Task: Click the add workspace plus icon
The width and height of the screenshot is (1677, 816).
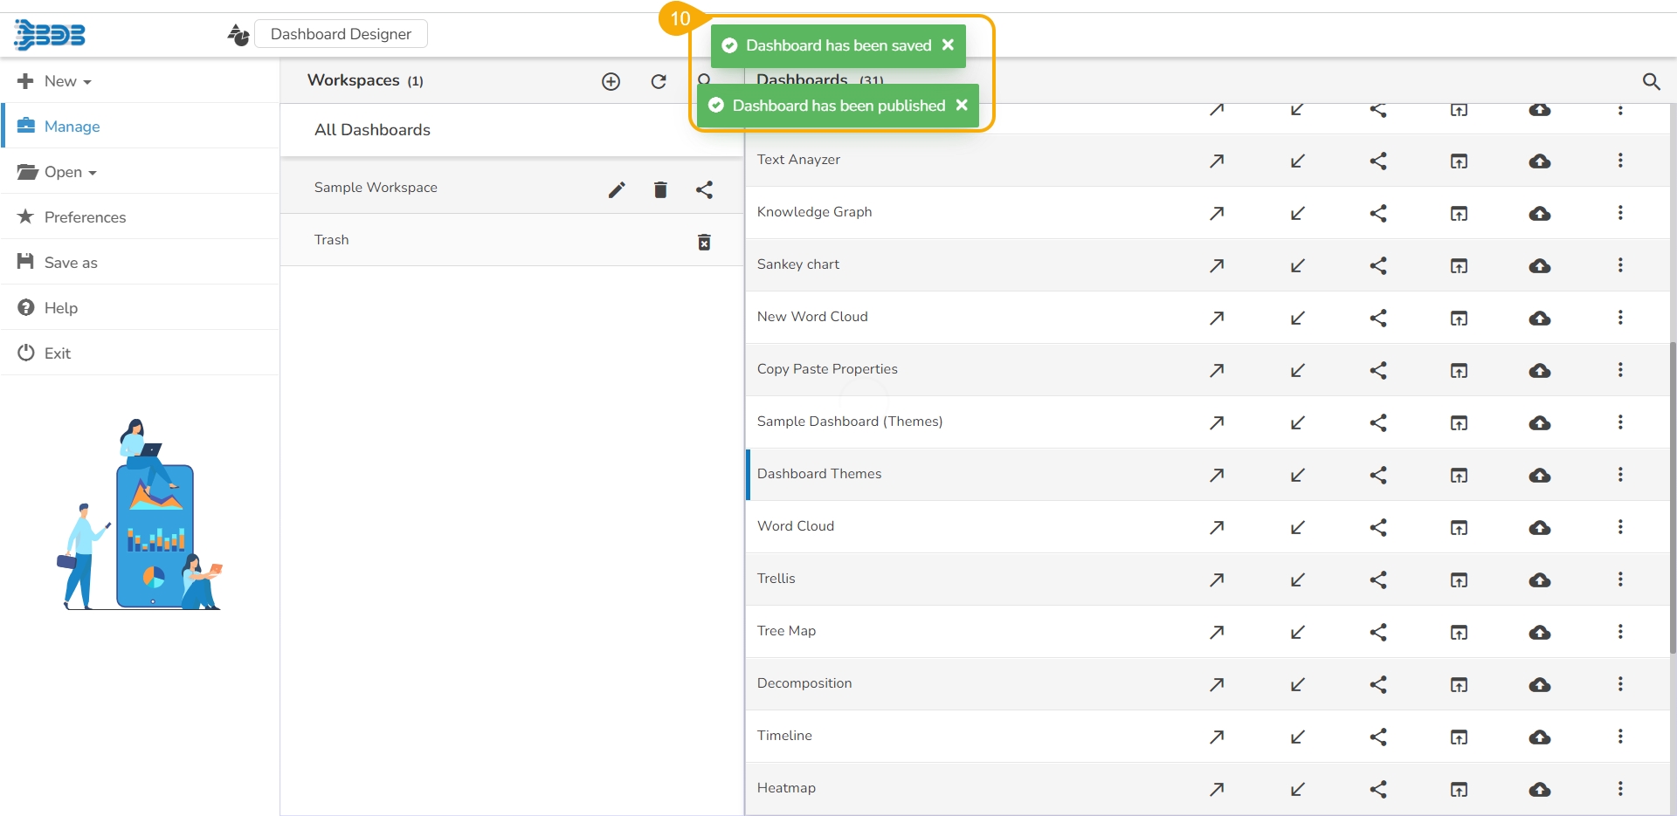Action: click(611, 81)
